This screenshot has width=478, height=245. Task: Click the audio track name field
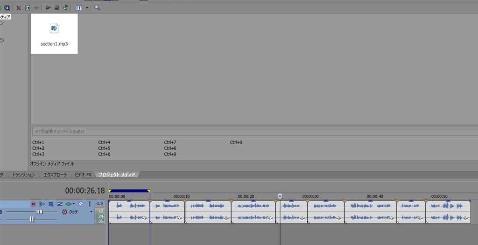(x=14, y=204)
